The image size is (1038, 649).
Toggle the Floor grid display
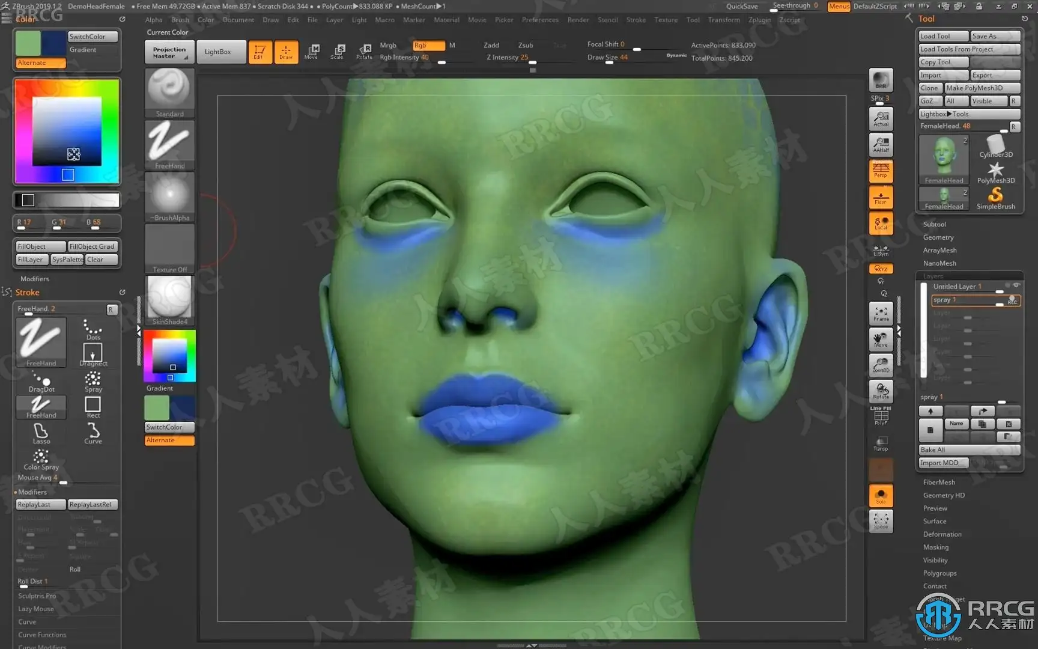[881, 197]
